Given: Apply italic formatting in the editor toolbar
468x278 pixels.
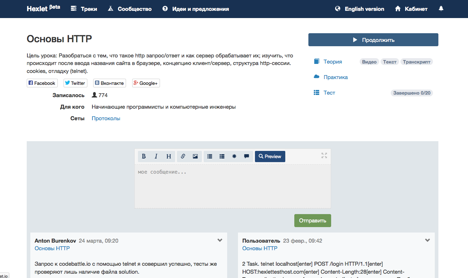Looking at the screenshot, I should (x=156, y=156).
